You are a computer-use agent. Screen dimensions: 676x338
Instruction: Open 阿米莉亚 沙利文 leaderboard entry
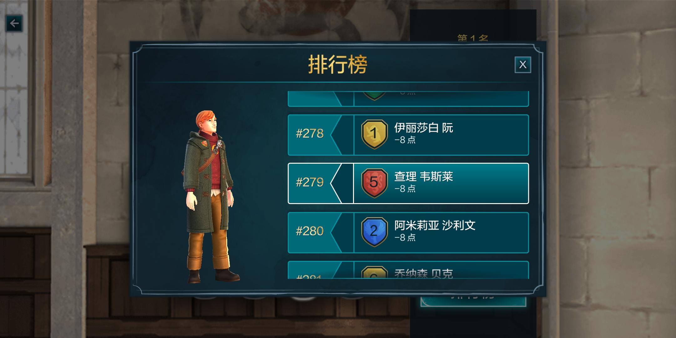click(x=408, y=233)
